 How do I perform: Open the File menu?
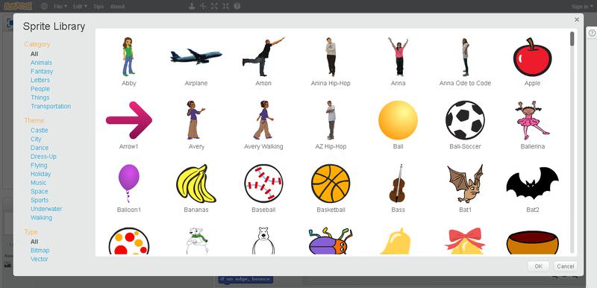point(60,7)
